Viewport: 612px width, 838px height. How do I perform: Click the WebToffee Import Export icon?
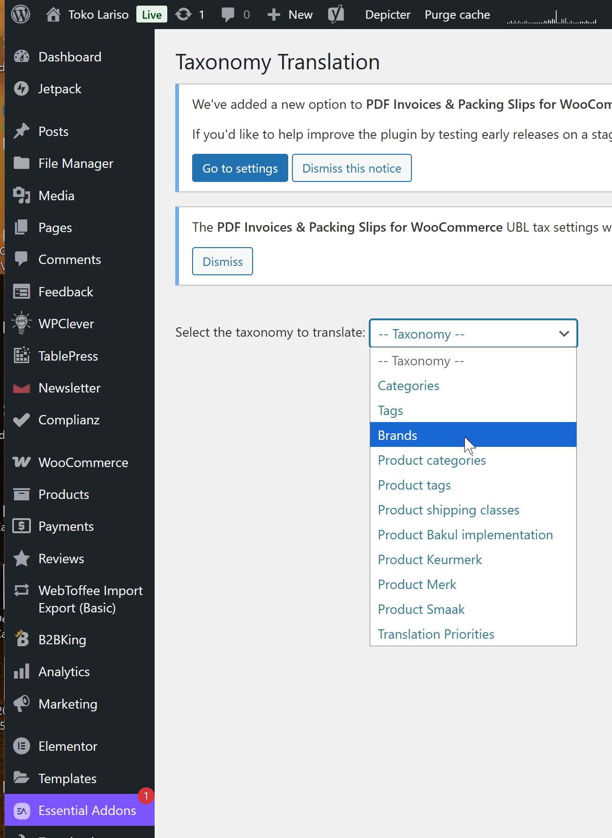click(22, 590)
